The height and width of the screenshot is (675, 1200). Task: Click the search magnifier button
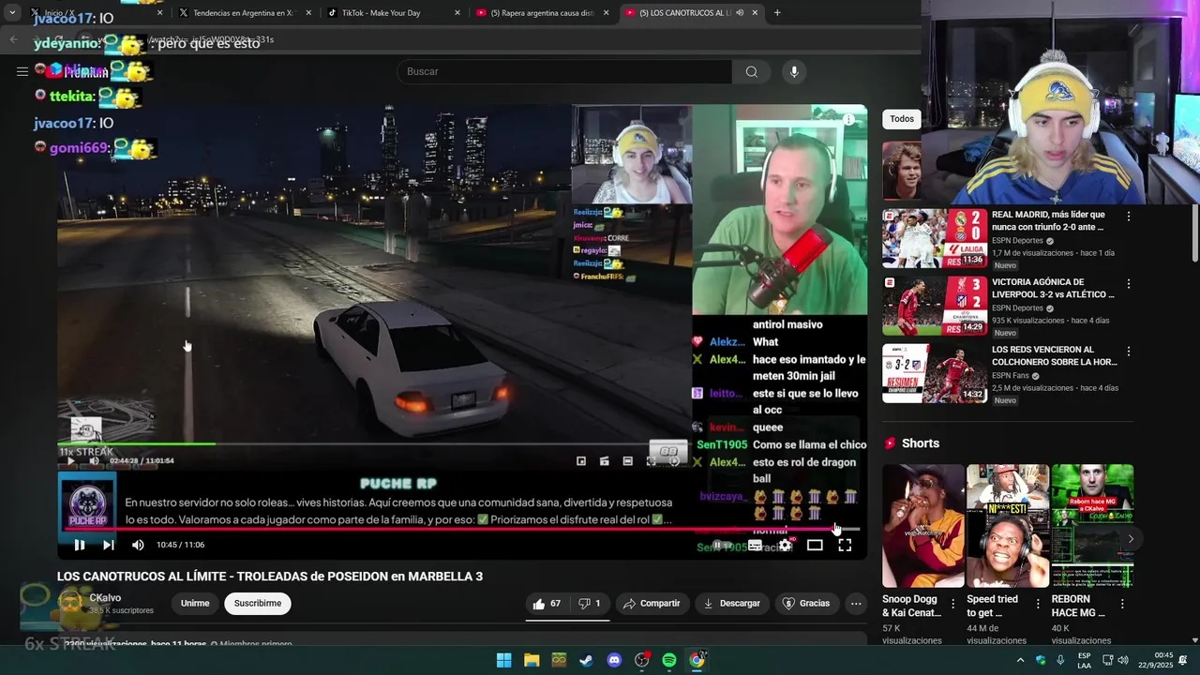(751, 71)
